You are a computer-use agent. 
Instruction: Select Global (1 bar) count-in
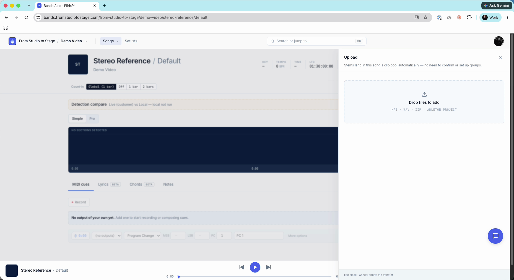coord(101,87)
